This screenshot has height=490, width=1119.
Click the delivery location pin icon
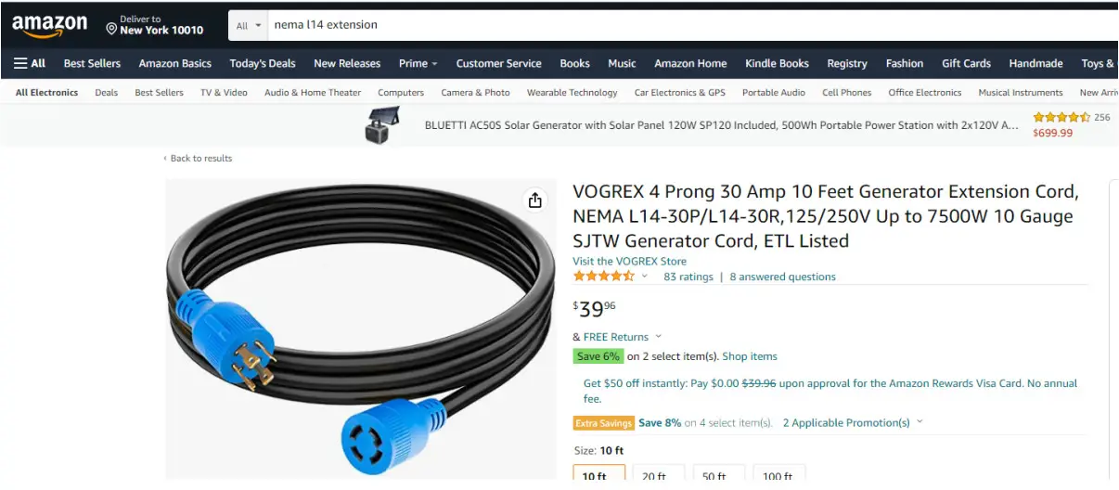click(x=111, y=29)
